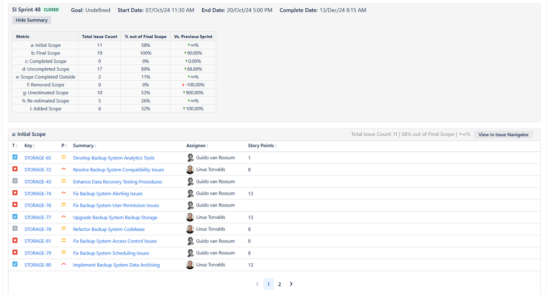Viewport: 549px width, 294px height.
Task: Click grey type icon for STORAGE-78
Action: pyautogui.click(x=15, y=229)
